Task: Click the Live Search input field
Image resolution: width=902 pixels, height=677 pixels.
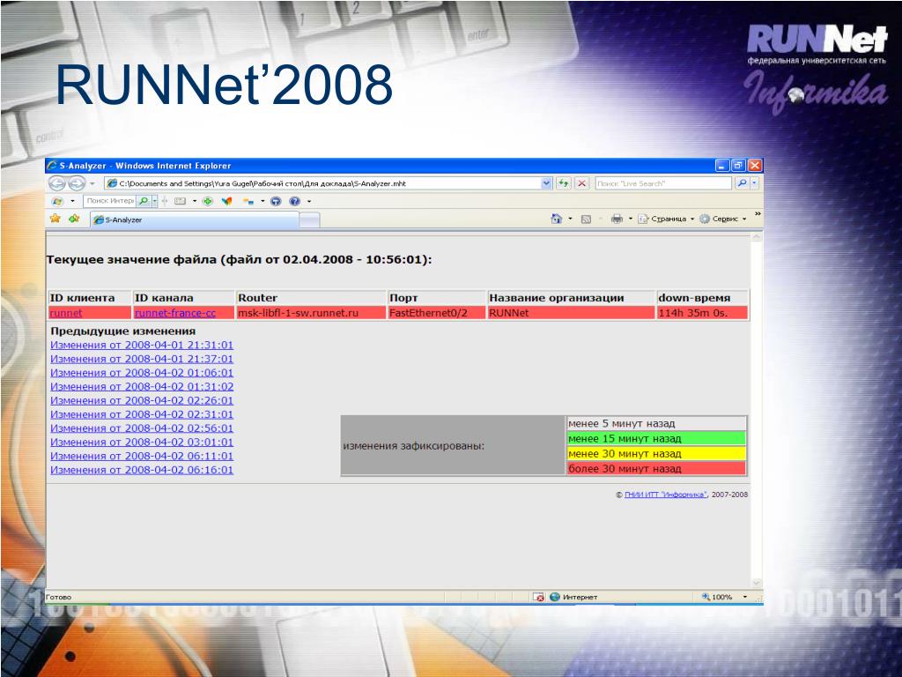Action: coord(663,183)
